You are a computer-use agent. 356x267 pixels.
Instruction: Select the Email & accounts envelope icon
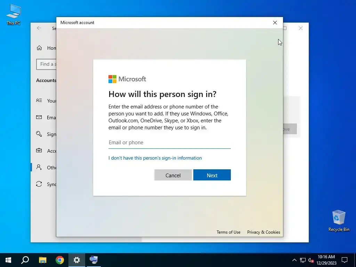(x=39, y=118)
